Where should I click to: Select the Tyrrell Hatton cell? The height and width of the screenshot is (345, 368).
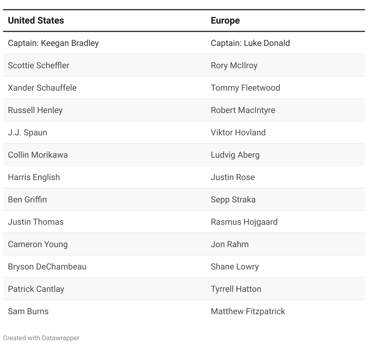(236, 289)
